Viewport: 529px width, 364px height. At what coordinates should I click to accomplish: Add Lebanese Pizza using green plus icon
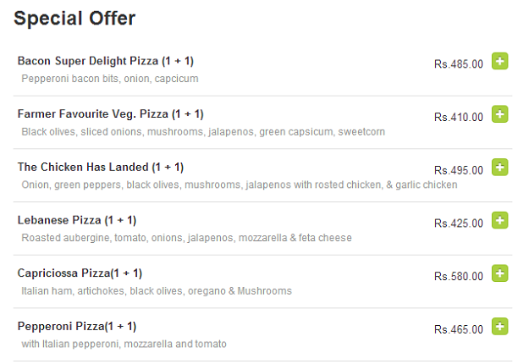pos(499,220)
